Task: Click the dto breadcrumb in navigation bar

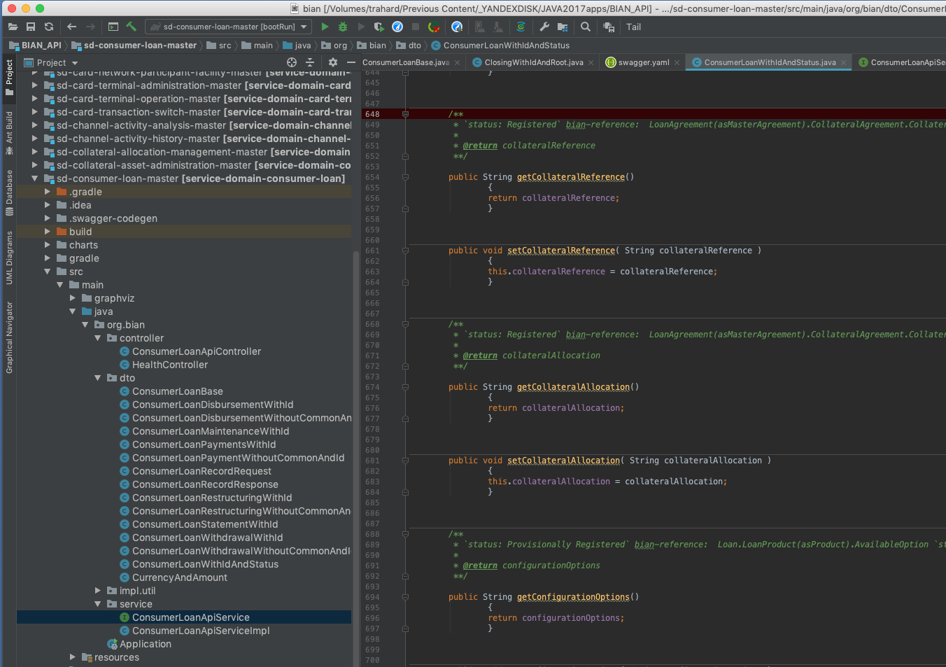Action: pos(414,45)
